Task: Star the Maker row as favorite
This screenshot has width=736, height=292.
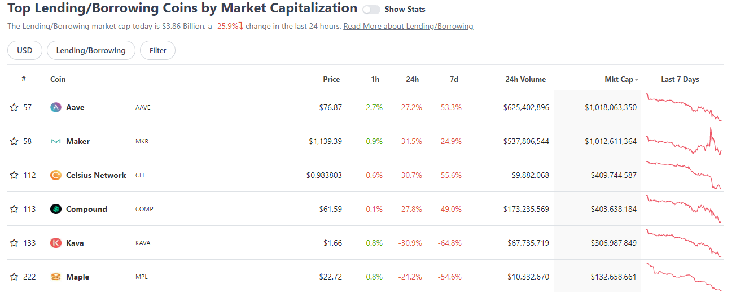Action: (x=14, y=141)
